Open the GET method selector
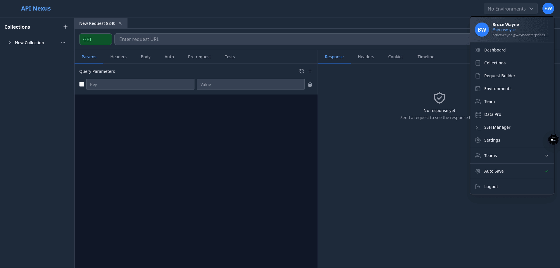The height and width of the screenshot is (268, 560). pos(96,39)
